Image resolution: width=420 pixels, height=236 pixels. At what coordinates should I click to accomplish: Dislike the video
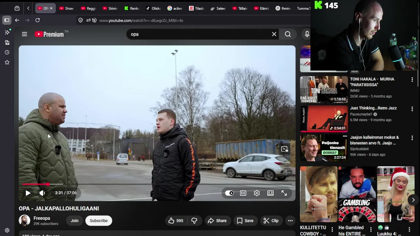pos(194,221)
